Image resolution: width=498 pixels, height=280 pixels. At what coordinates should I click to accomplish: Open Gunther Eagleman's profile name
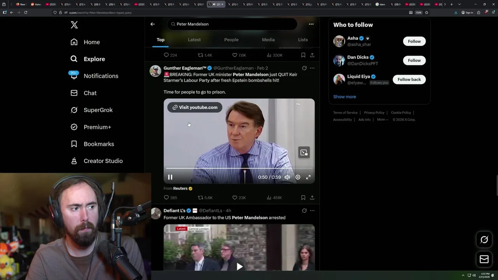pos(185,68)
